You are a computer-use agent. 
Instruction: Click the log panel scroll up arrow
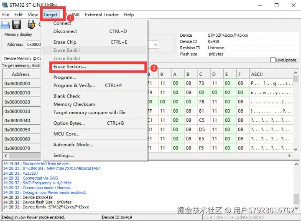coord(296,164)
